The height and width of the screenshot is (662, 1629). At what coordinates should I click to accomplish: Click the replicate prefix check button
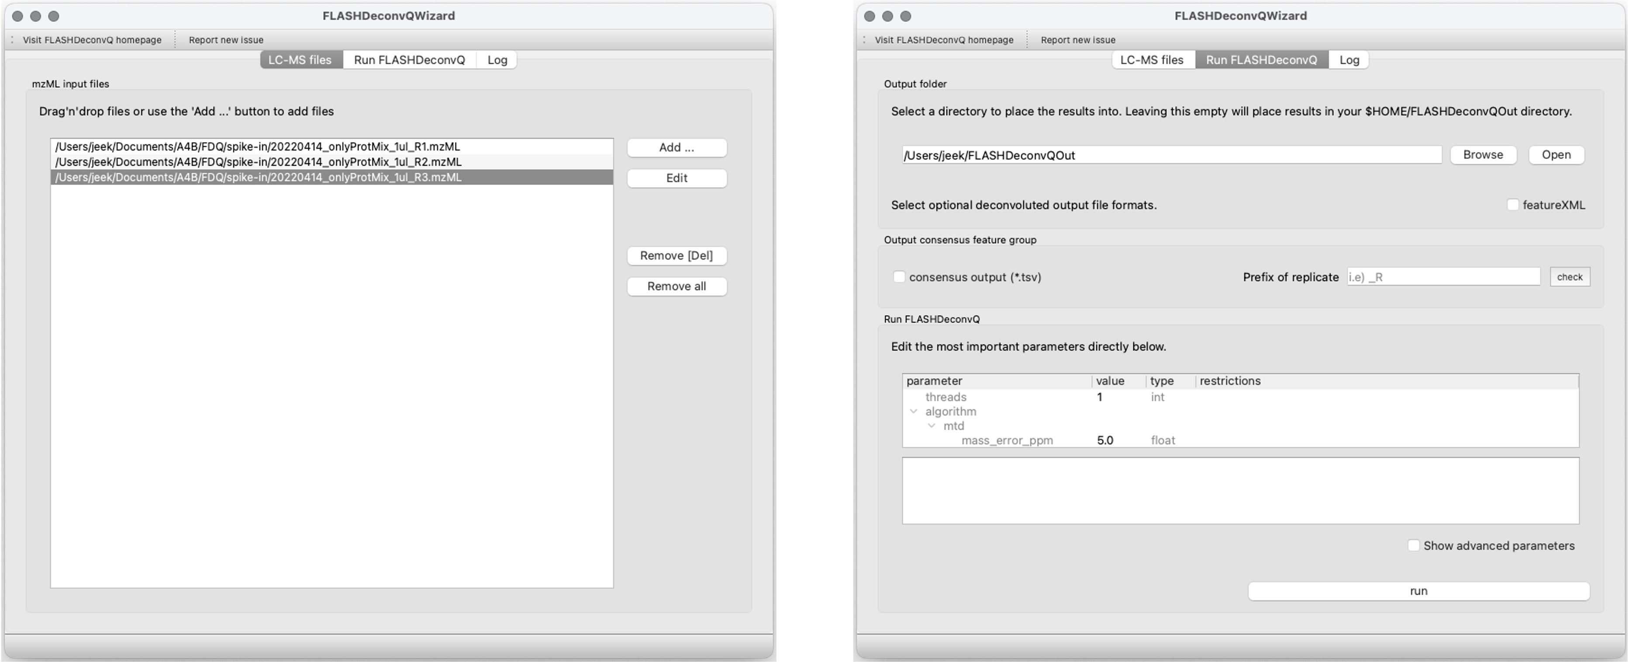click(1569, 277)
